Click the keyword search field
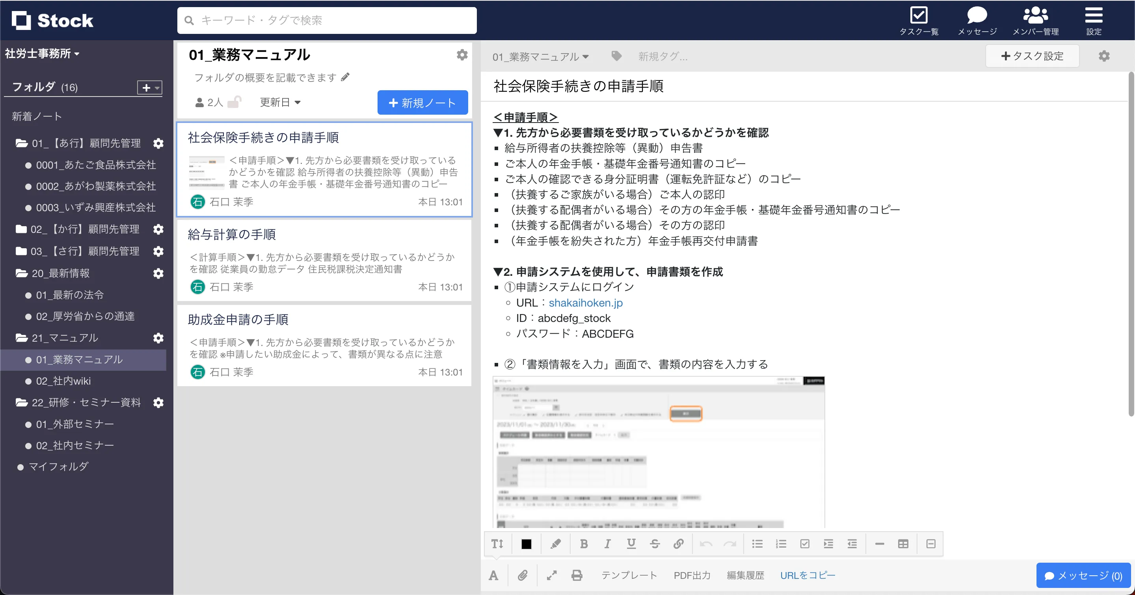The height and width of the screenshot is (595, 1135). [326, 20]
